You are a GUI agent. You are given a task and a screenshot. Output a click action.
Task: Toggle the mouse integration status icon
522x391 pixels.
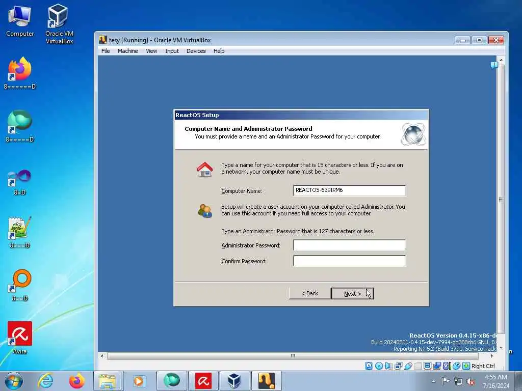click(x=456, y=366)
